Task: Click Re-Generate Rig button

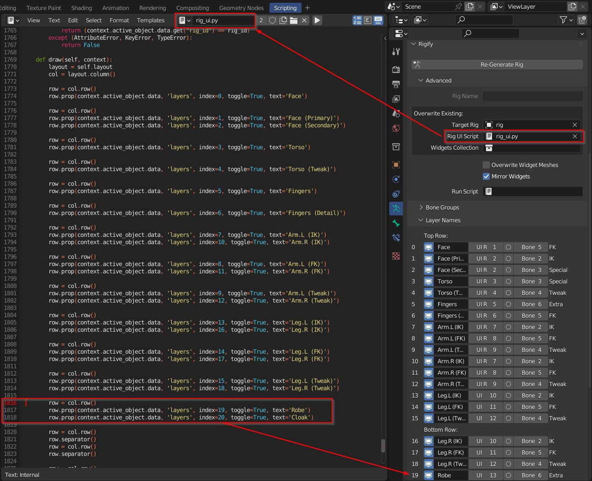Action: click(497, 64)
